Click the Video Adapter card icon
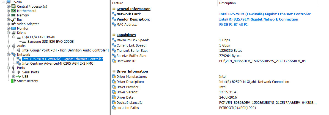 13,24
